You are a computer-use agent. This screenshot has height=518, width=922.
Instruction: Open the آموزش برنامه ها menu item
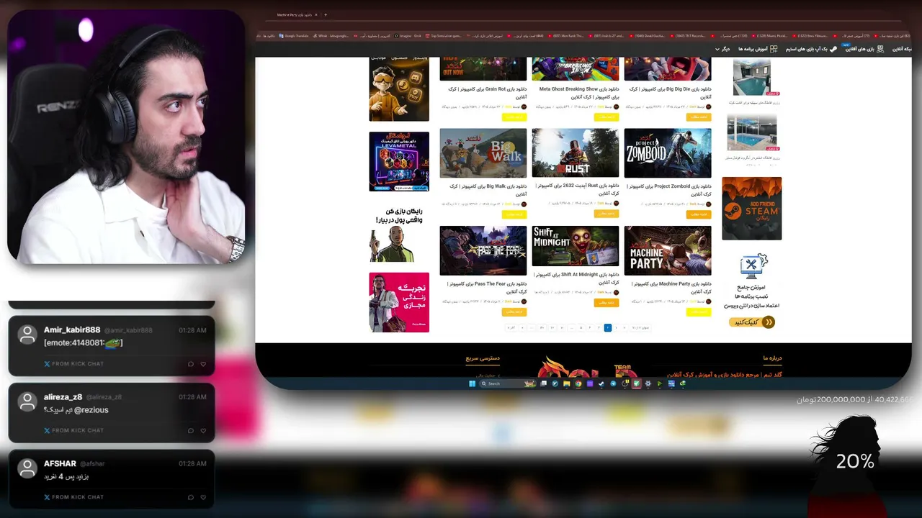(757, 49)
